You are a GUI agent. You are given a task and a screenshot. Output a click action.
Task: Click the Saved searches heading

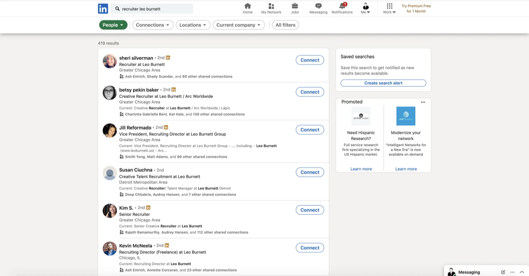click(357, 57)
